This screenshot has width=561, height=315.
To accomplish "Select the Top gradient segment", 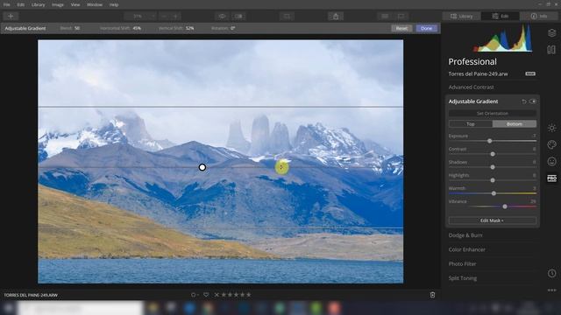I will (471, 124).
